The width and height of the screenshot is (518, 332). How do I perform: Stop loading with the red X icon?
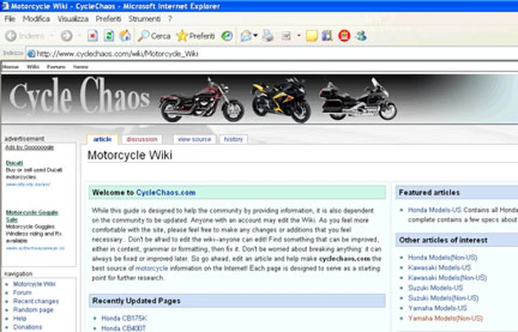(93, 36)
